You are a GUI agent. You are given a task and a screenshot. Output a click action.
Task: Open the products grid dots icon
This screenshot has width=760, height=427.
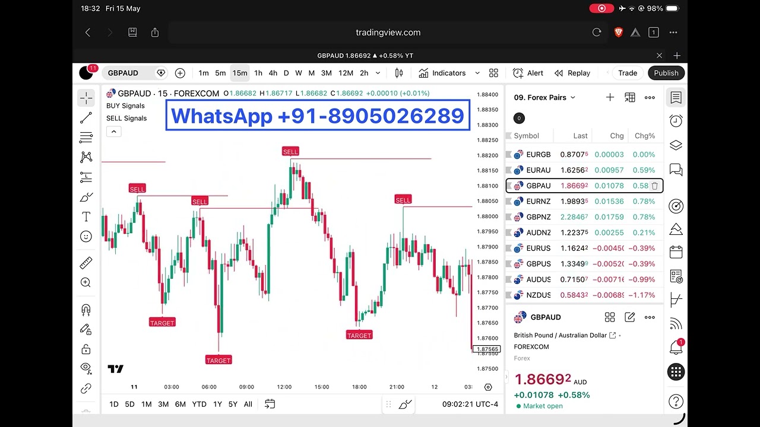point(676,372)
